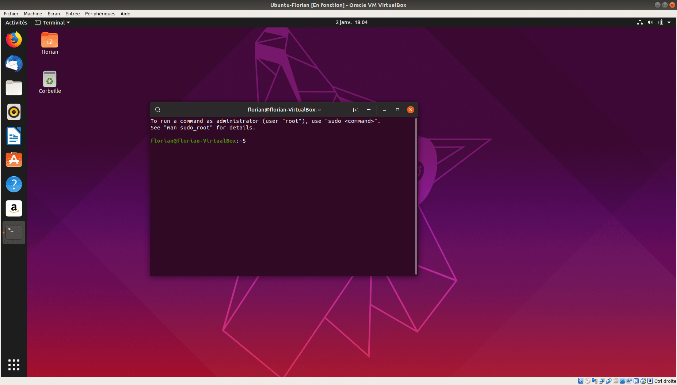Open the Help icon in the dock
The height and width of the screenshot is (385, 677).
click(x=14, y=184)
